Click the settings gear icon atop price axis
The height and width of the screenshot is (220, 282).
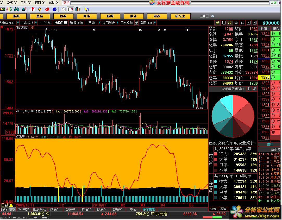[x=2, y=27]
